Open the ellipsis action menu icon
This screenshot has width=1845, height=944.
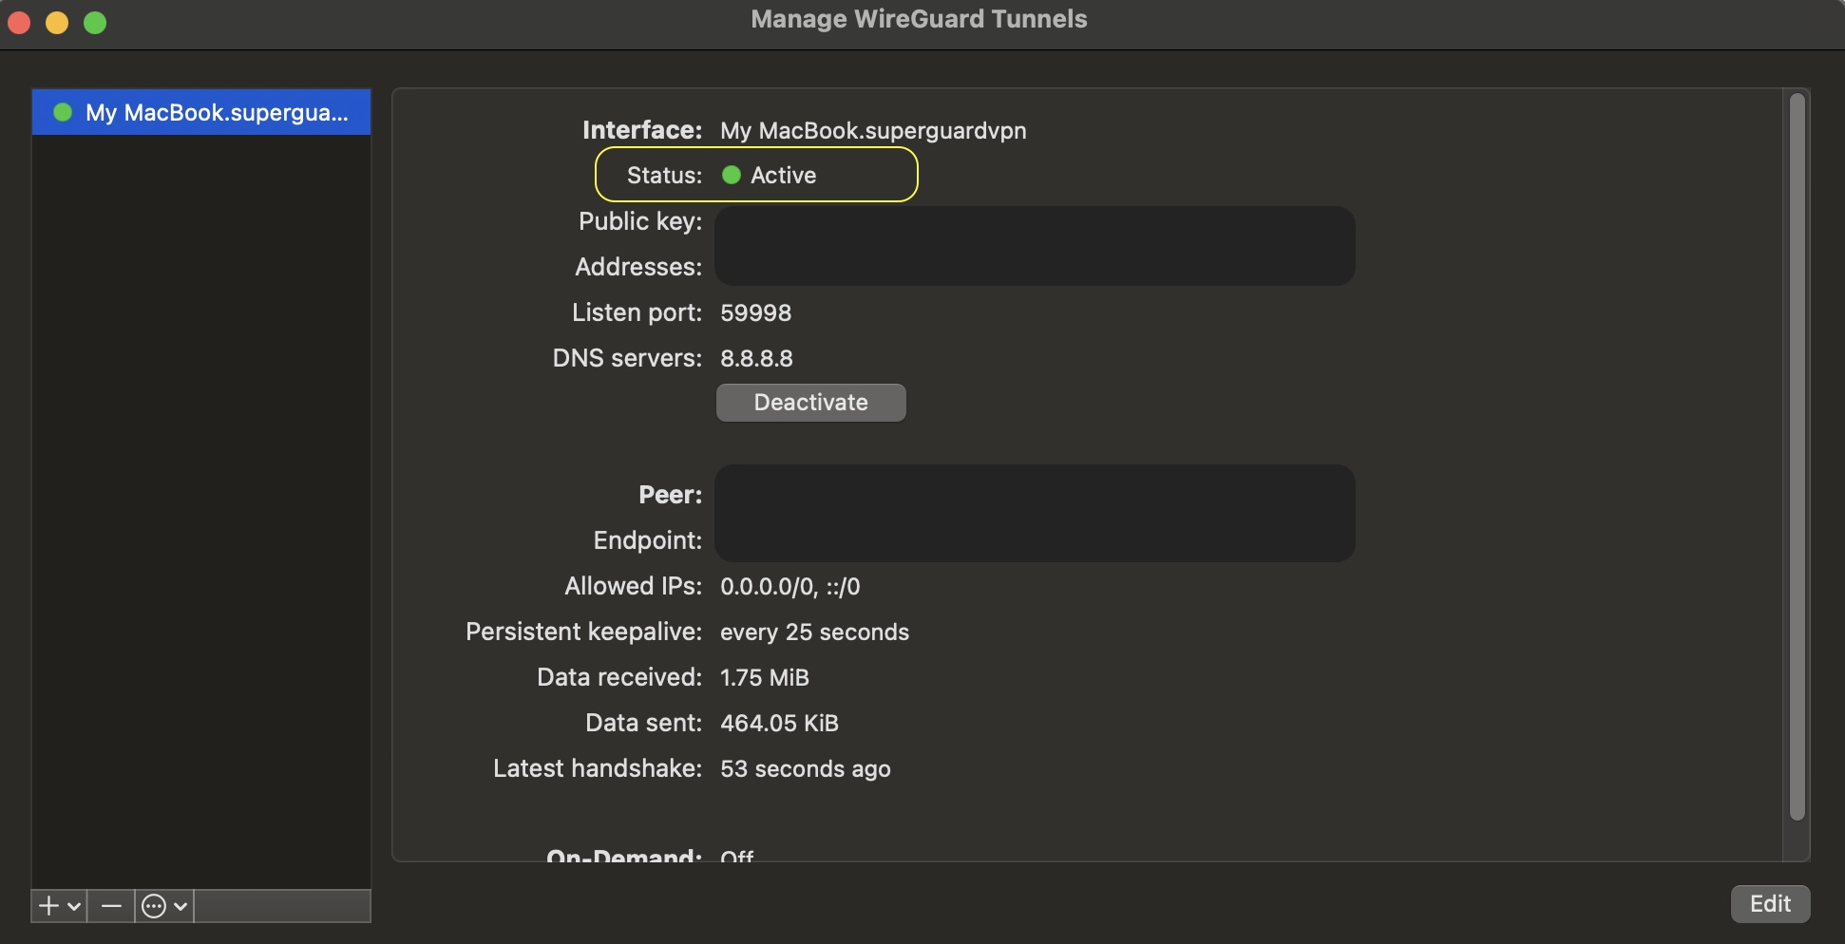[x=153, y=907]
